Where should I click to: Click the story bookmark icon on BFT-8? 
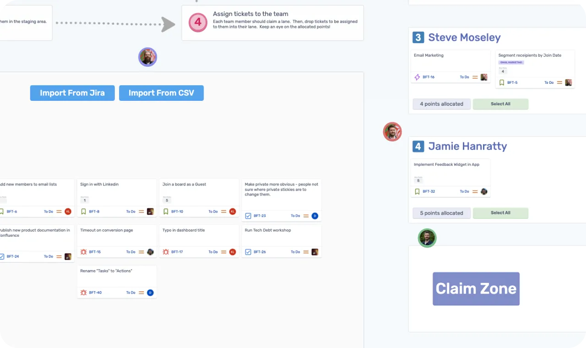(83, 212)
